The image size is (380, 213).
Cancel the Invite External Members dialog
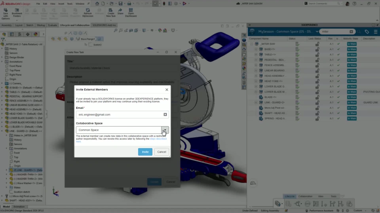[161, 151]
